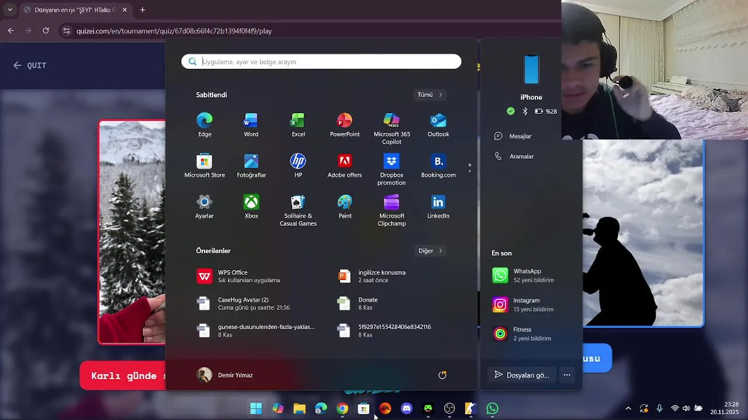Open a new Chrome tab
Image resolution: width=748 pixels, height=420 pixels.
pos(143,10)
